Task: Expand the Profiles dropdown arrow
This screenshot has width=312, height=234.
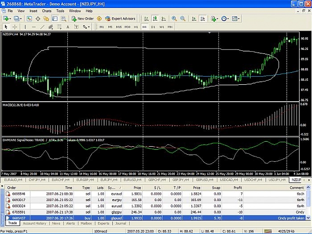Action: point(21,19)
